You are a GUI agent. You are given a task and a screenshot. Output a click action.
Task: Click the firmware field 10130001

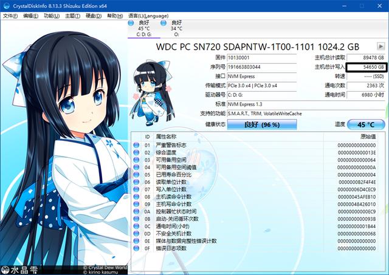coord(262,58)
